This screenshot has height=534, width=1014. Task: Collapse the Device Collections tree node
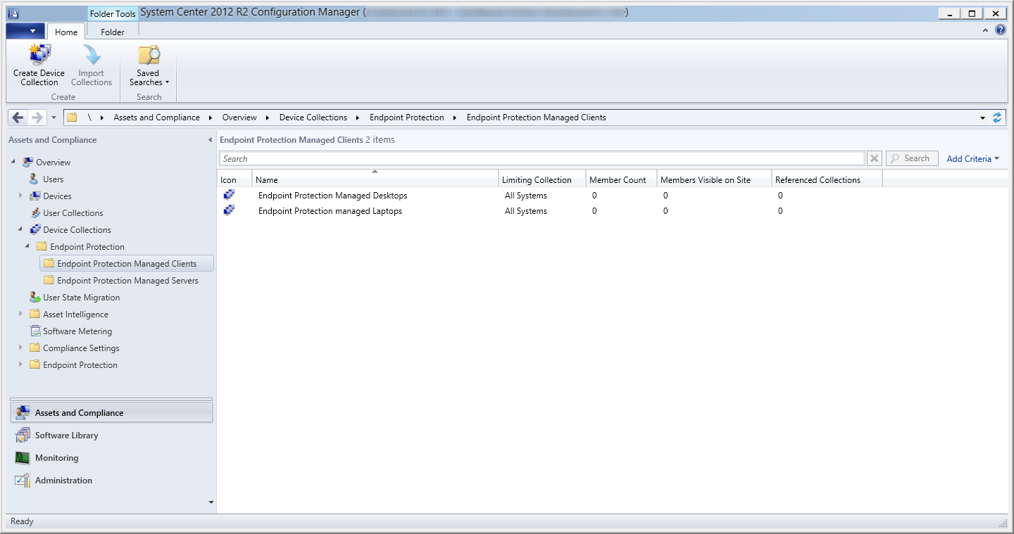[20, 230]
